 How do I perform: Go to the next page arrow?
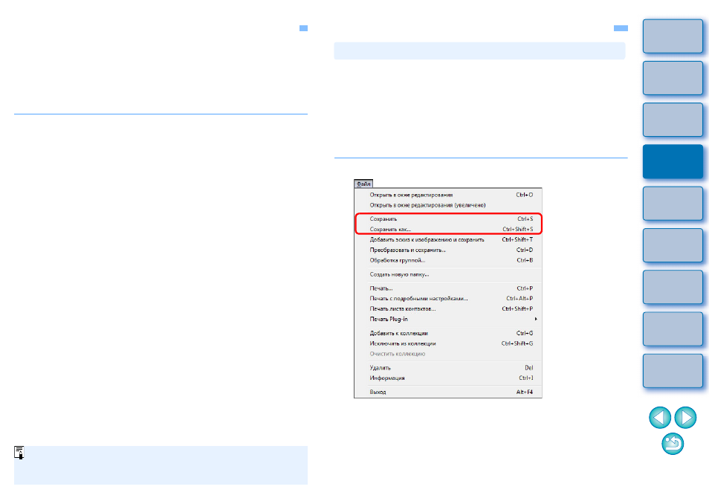[685, 417]
